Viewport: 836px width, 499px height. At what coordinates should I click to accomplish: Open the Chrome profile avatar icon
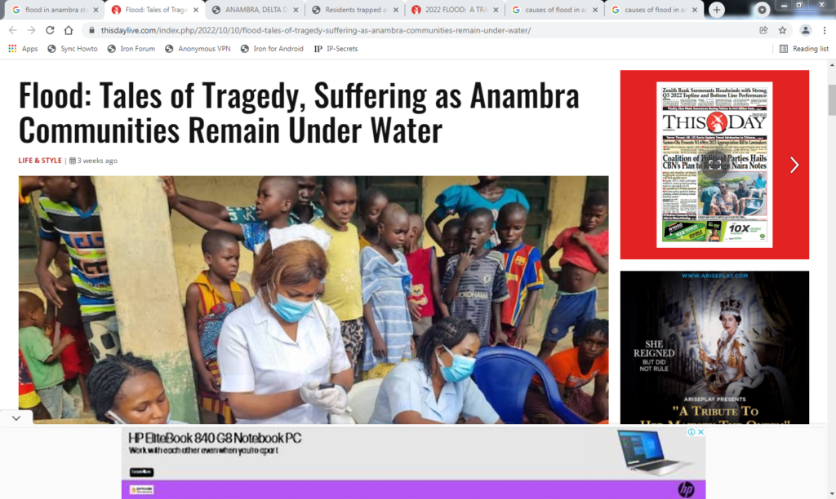point(806,30)
